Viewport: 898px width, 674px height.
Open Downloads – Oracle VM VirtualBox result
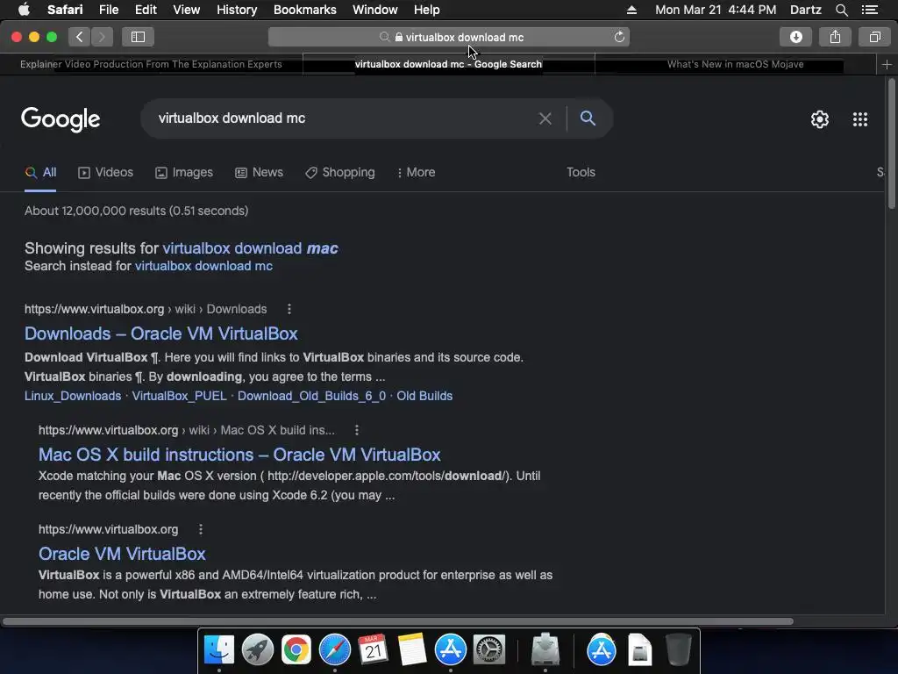pos(161,333)
